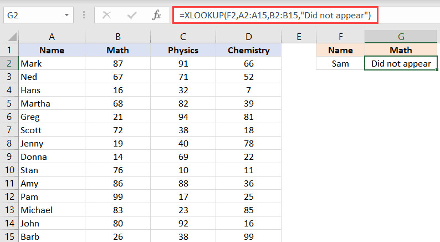Select the cell containing 'Hans'
440x242 pixels.
point(52,90)
